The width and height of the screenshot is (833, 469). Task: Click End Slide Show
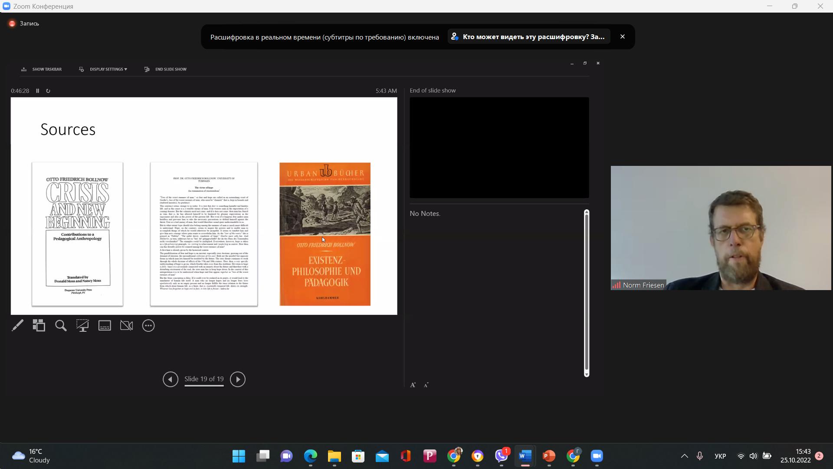point(165,69)
